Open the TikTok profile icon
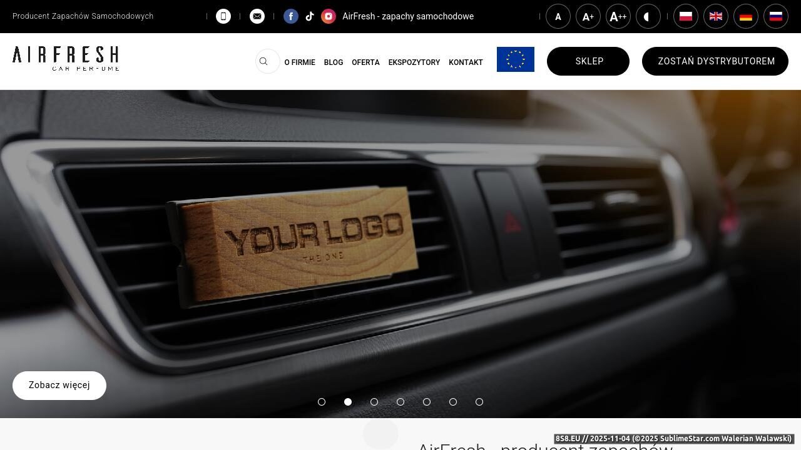 [x=310, y=16]
